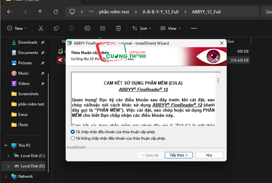Image resolution: width=272 pixels, height=183 pixels.
Task: Click the pin icon next to Videos
Action: tap(43, 84)
